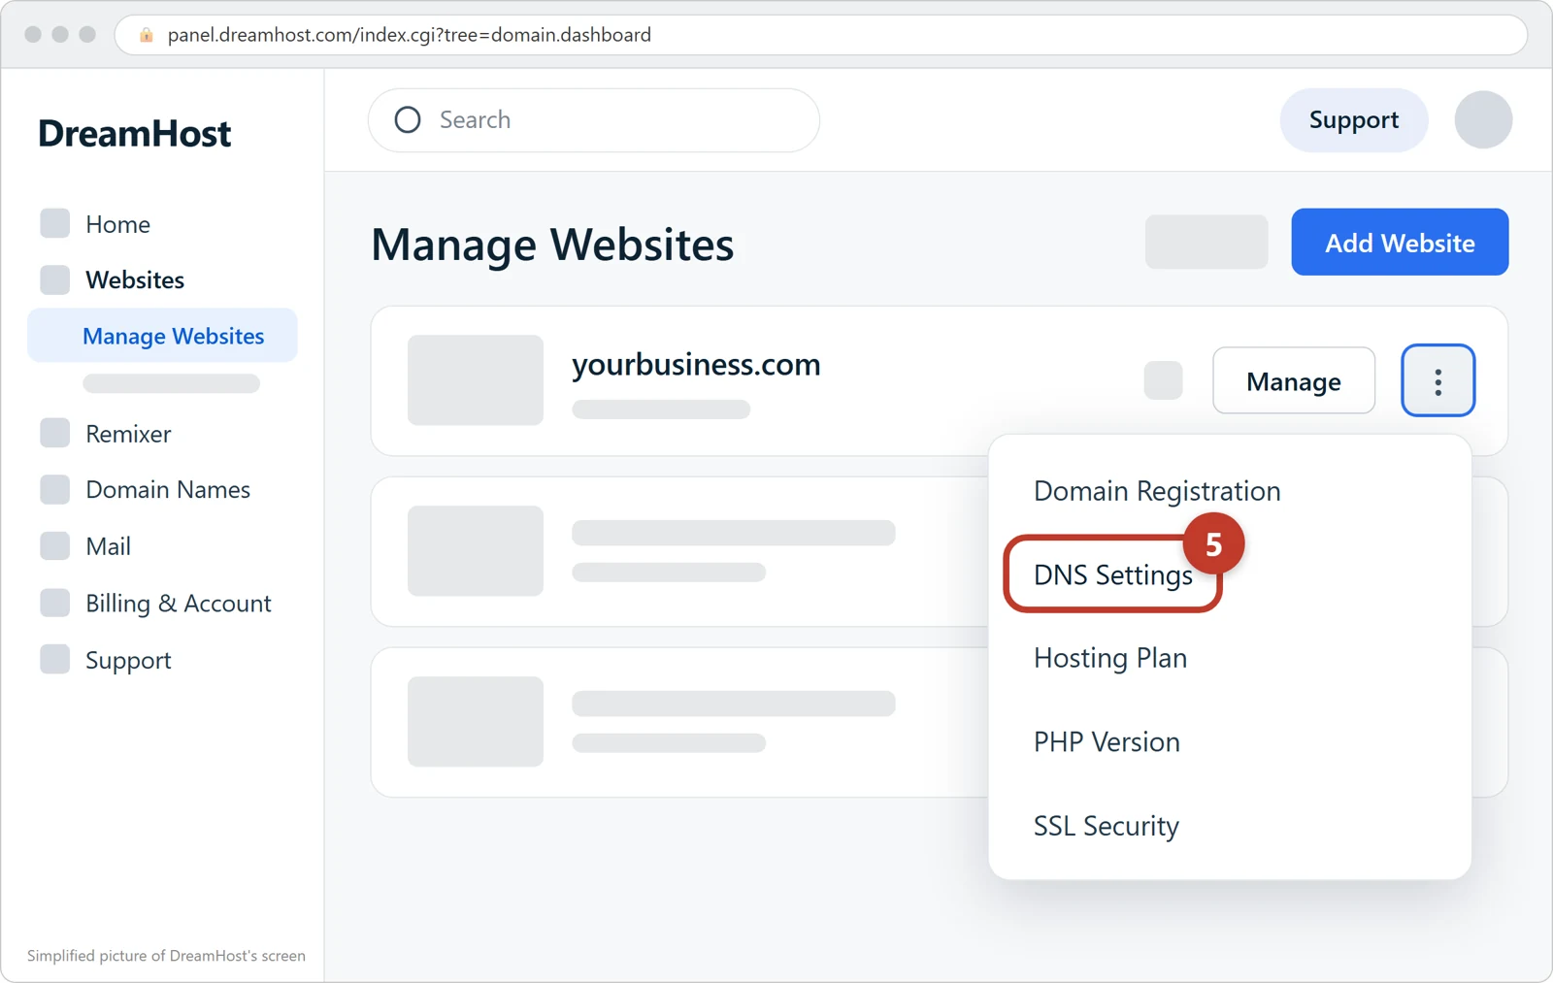
Task: Click the Manage Websites page heading
Action: [552, 245]
